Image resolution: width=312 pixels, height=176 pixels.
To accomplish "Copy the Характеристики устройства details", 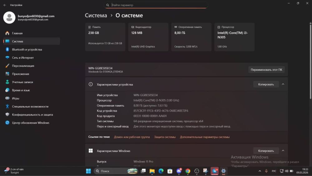I will tap(266, 84).
